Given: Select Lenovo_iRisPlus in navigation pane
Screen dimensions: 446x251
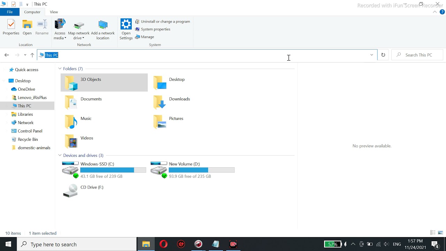Looking at the screenshot, I should click(x=32, y=98).
